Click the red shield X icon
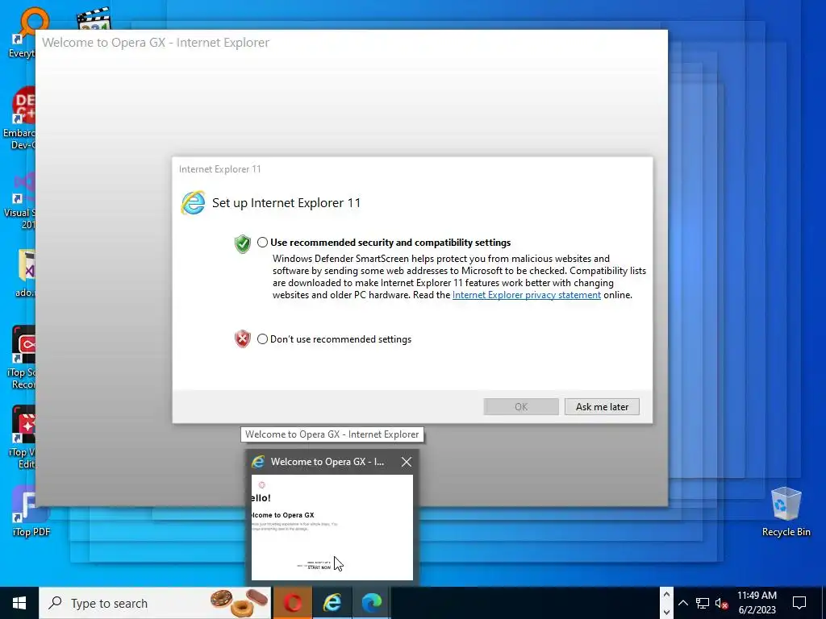This screenshot has height=619, width=826. 242,339
